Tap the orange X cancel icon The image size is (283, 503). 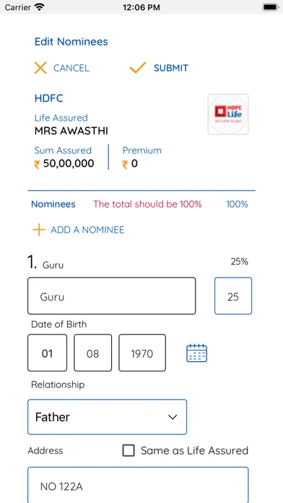(x=40, y=68)
